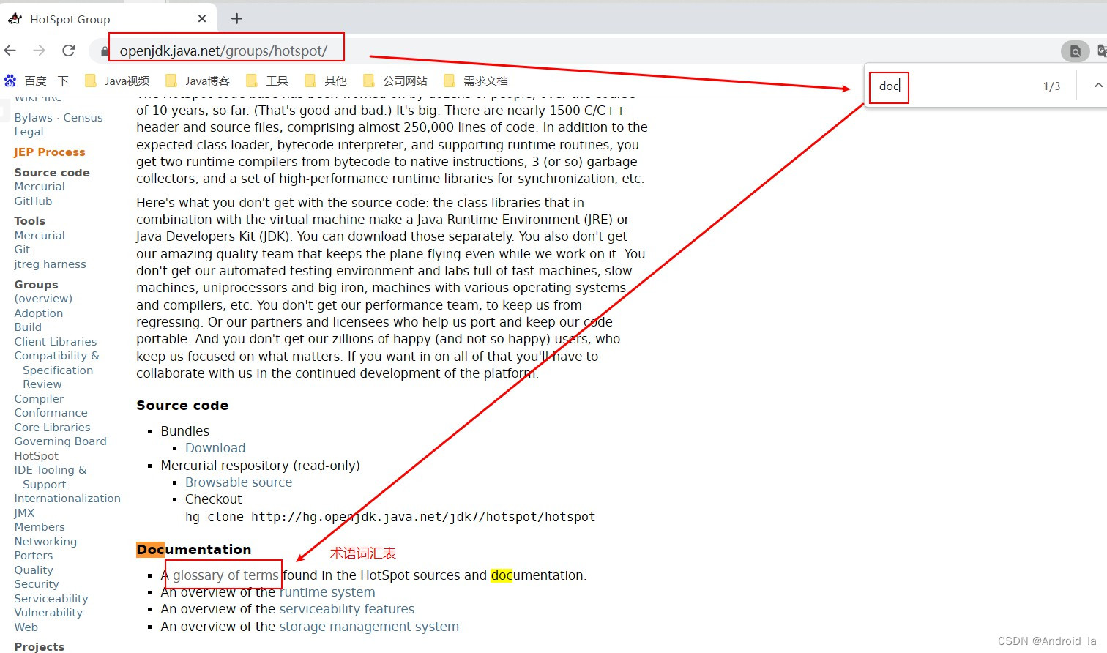Open the Internationalization group link
This screenshot has width=1107, height=653.
click(x=67, y=499)
